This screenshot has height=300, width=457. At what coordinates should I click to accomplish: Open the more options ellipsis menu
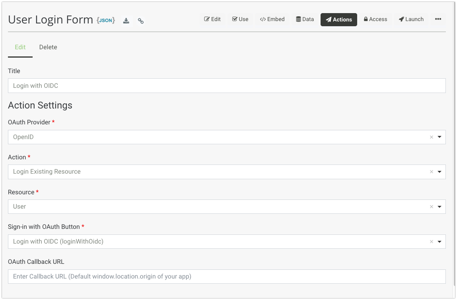click(438, 19)
